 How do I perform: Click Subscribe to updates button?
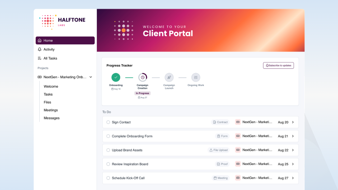click(x=278, y=65)
